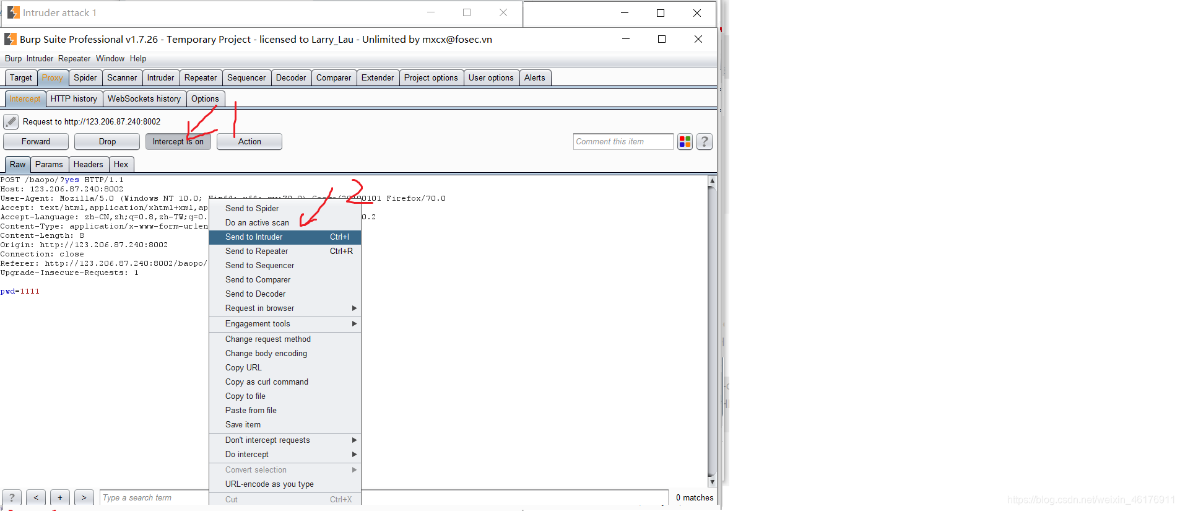Screen dimensions: 1180x511
Task: Choose Send to Decoder
Action: 285,294
